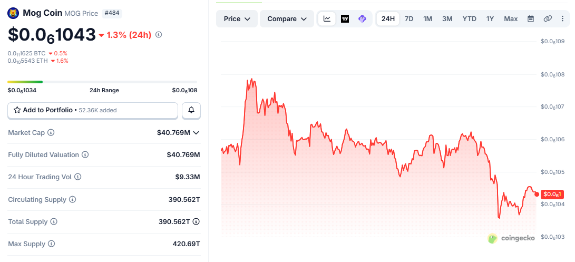Select the 7D time range
Screen dimensions: 575x262
pos(409,19)
